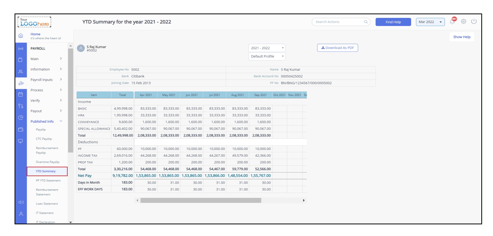Click the logout power icon

point(474,22)
